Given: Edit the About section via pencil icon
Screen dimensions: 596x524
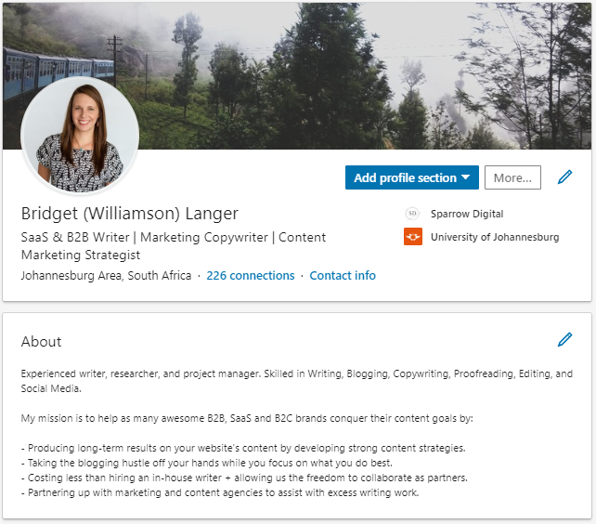Looking at the screenshot, I should [564, 340].
